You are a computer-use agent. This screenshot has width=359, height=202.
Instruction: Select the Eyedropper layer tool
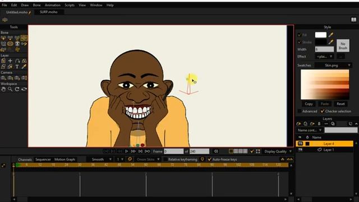pyautogui.click(x=24, y=67)
